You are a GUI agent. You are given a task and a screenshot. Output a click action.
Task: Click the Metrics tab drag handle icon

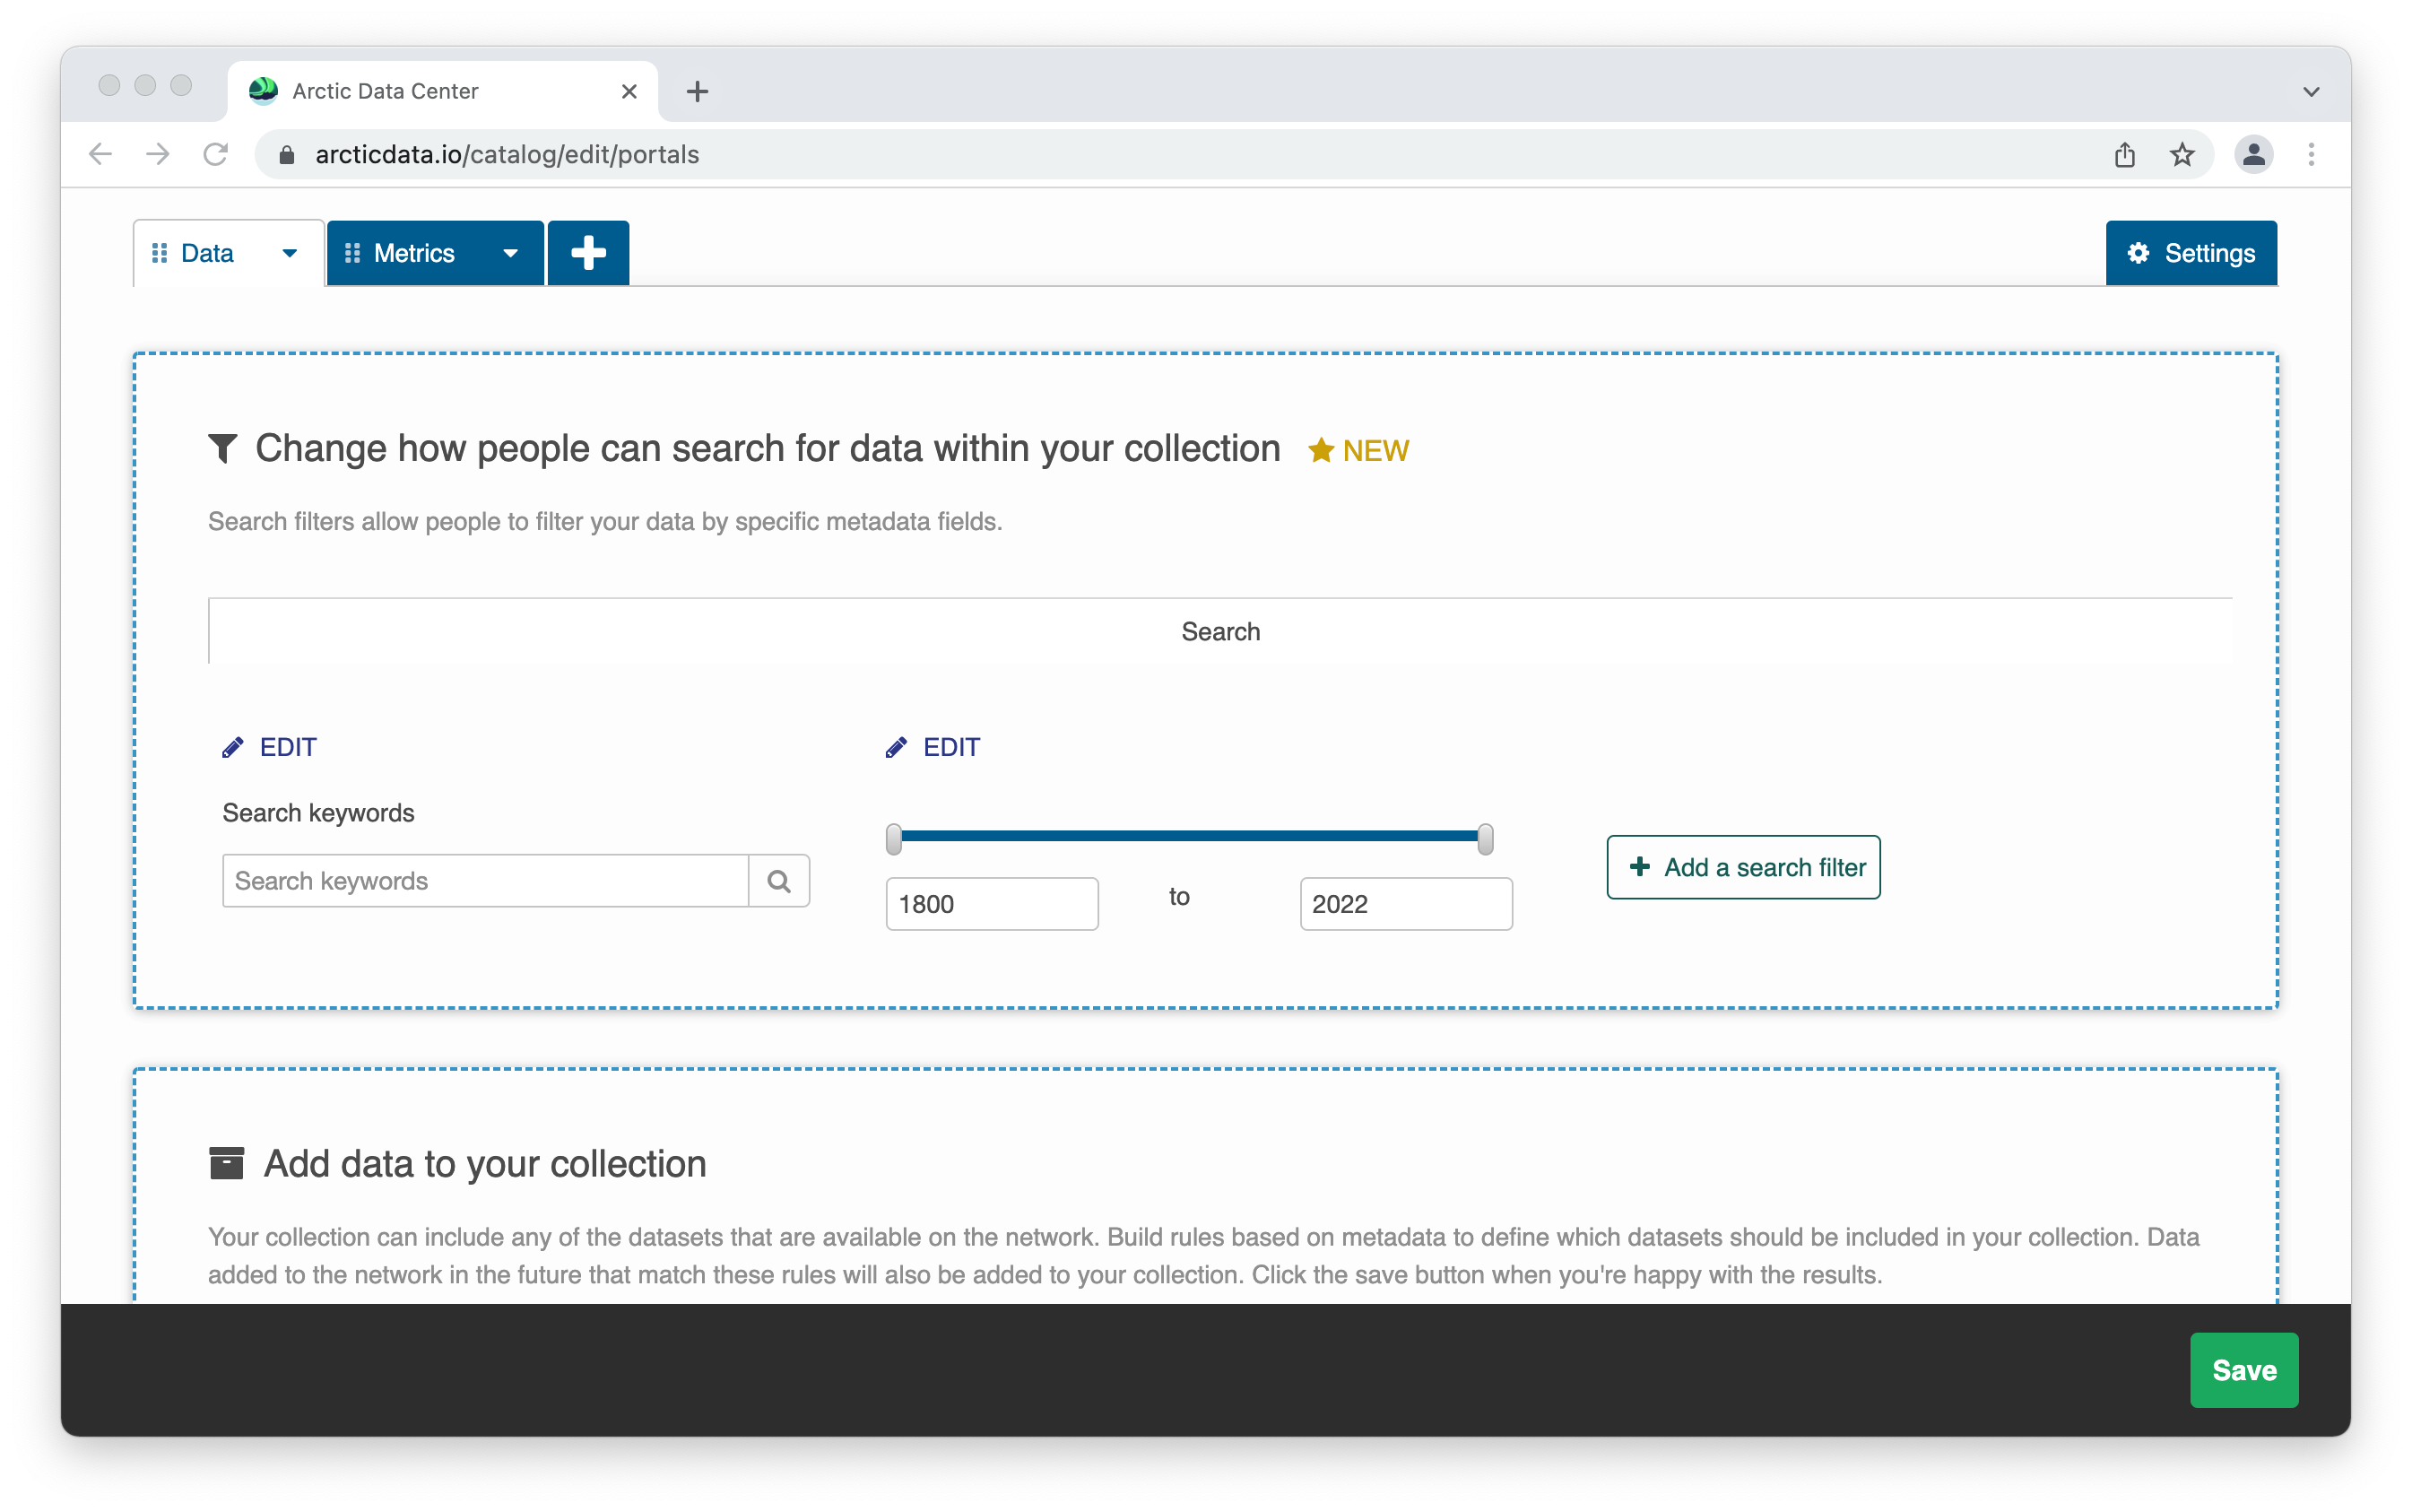[x=351, y=253]
